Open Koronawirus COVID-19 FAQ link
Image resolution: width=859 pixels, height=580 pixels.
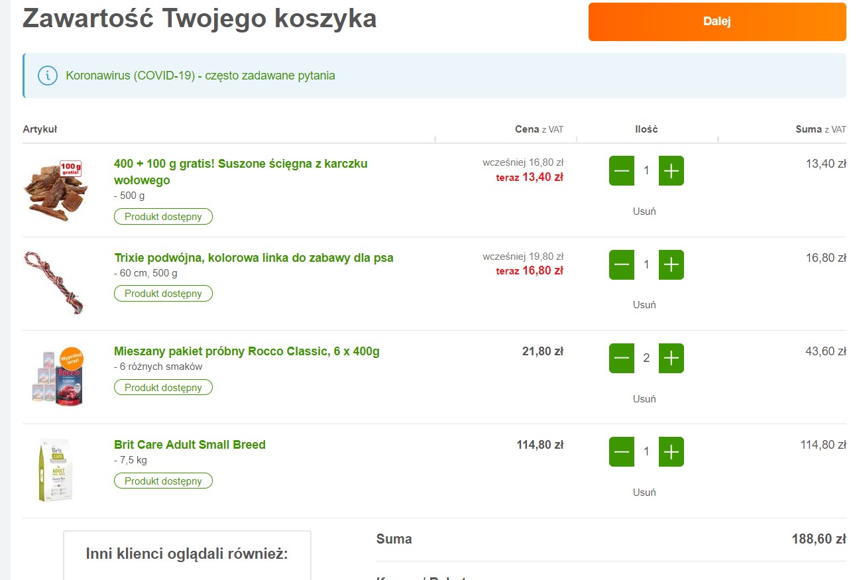point(200,76)
